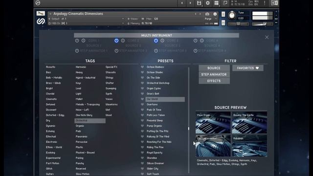The width and height of the screenshot is (313, 176).
Task: Enable Step Animator 4 power
Action: pos(196,51)
